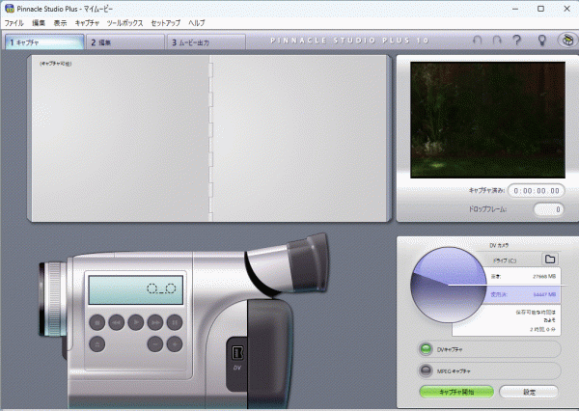Image resolution: width=579 pixels, height=411 pixels.
Task: Switch to the 3 ムービー出力 tab
Action: 207,42
